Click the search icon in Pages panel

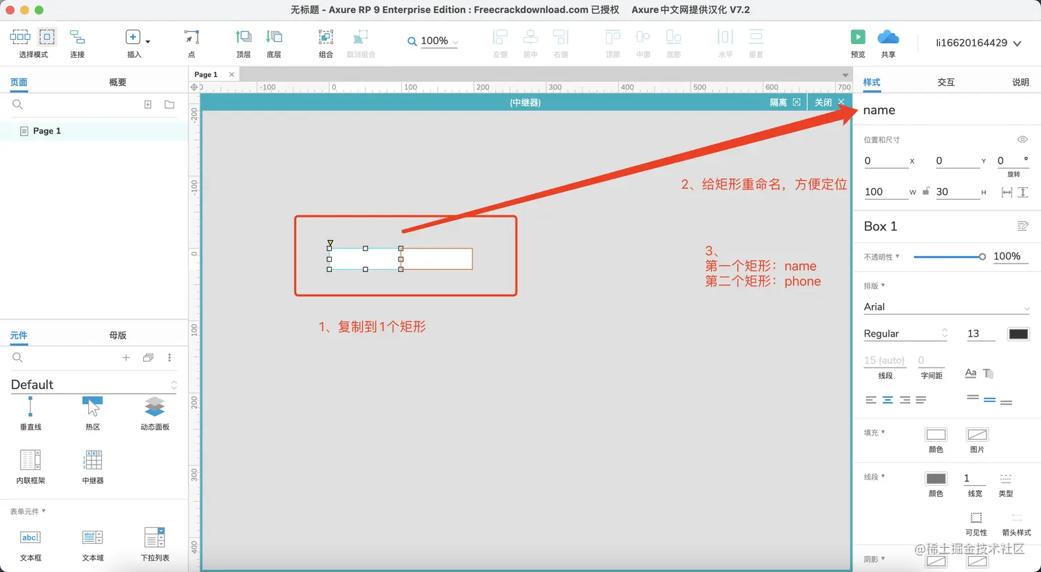point(18,105)
